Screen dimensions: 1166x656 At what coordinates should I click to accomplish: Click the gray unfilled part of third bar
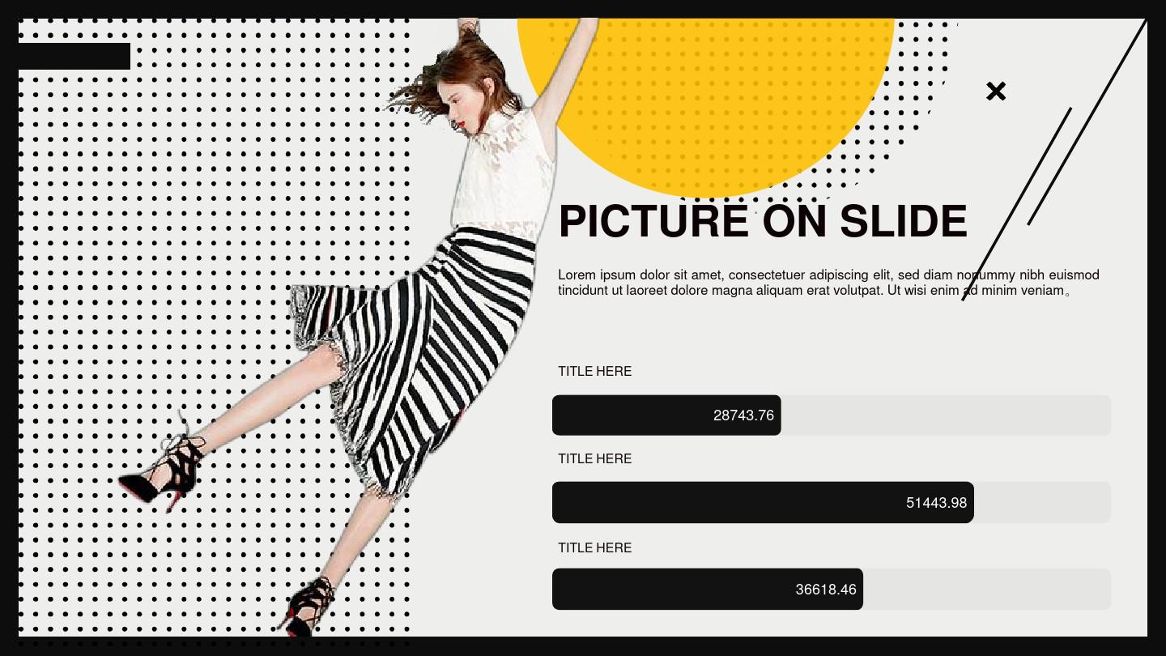click(987, 590)
